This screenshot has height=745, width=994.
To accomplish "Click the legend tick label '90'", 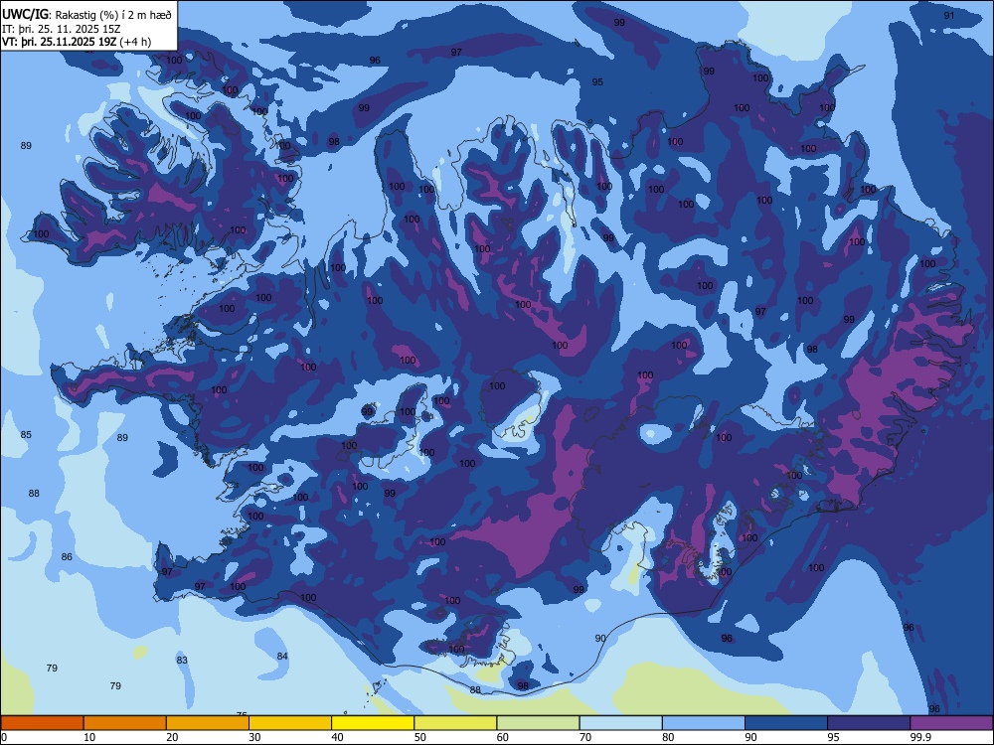I will (x=750, y=737).
